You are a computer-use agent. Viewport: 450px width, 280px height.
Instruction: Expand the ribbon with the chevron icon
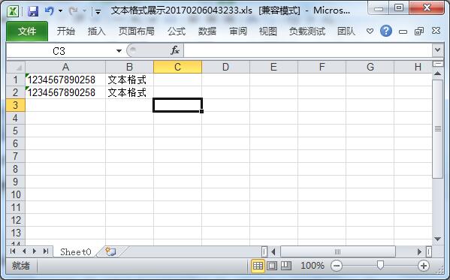pyautogui.click(x=370, y=31)
